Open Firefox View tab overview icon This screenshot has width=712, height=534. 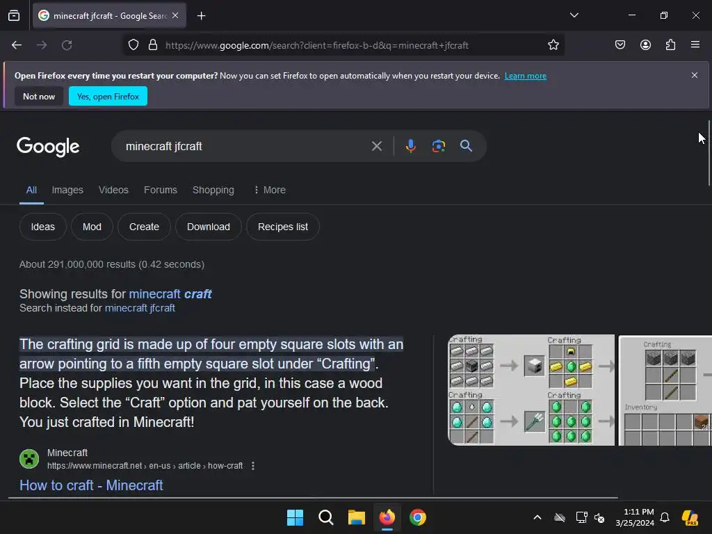point(14,15)
